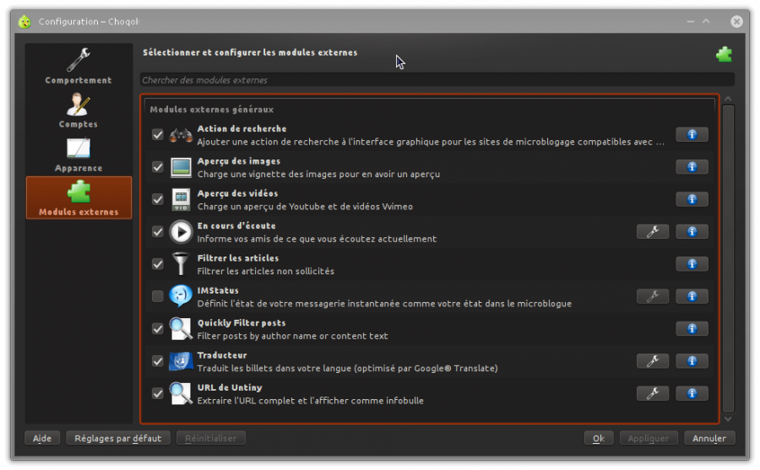Show info for En cours d'écoute
Image resolution: width=760 pixels, height=470 pixels.
tap(692, 232)
